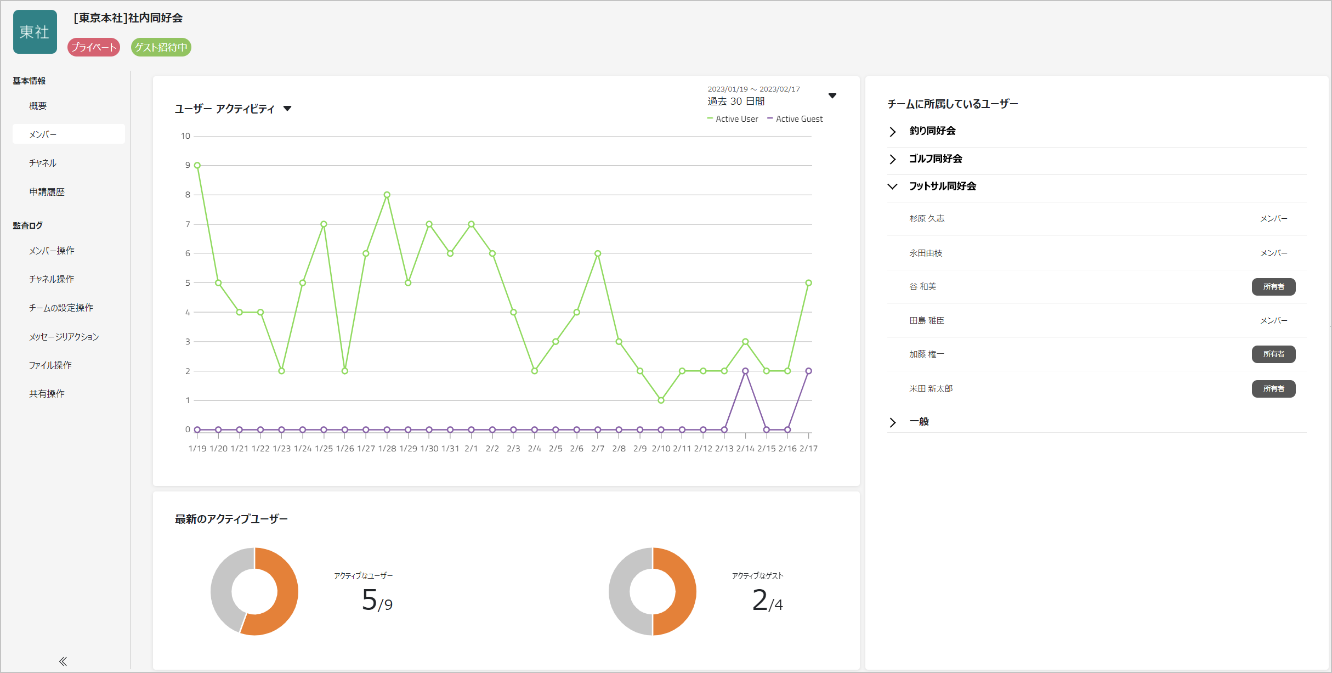Open the 過去 30 日間 date range dropdown
This screenshot has height=673, width=1332.
click(832, 96)
